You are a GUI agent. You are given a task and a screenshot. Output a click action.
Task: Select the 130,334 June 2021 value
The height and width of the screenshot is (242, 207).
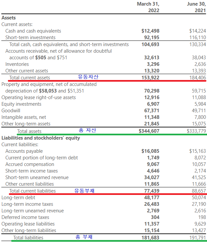(197, 44)
